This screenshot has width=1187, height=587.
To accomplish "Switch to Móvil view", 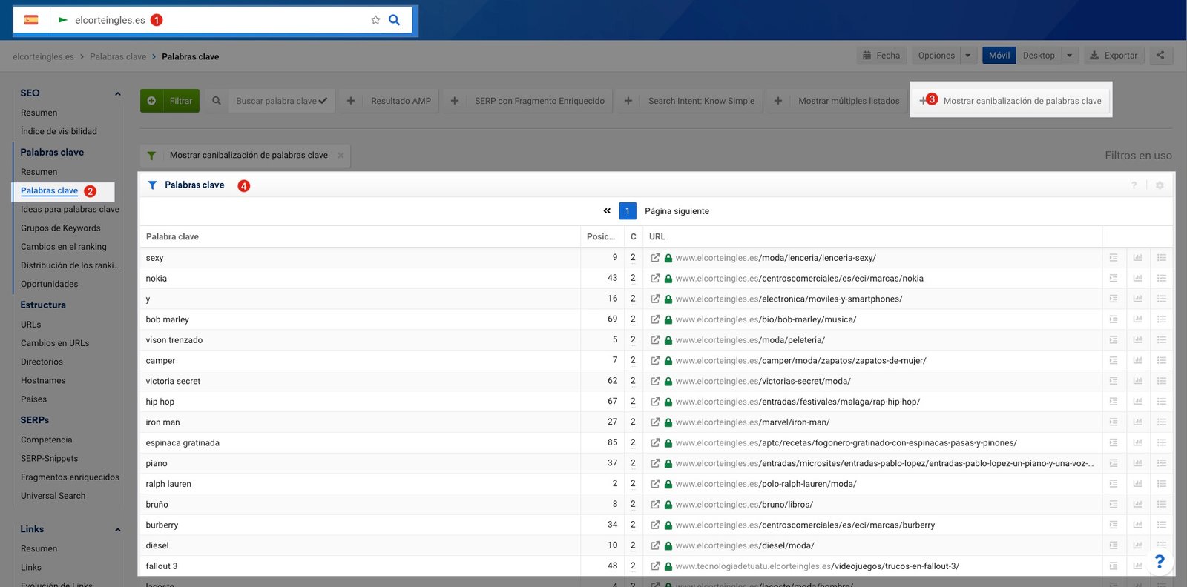I will pos(999,56).
